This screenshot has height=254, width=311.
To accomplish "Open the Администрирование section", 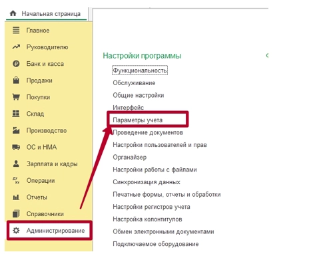I will (x=55, y=231).
